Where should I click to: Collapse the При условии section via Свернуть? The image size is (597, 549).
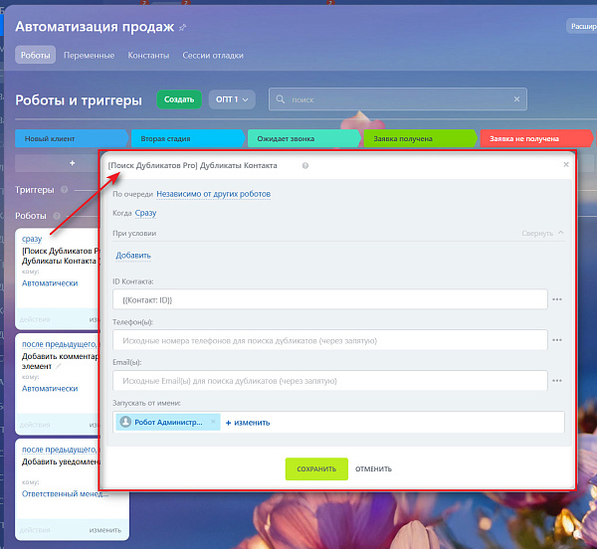(542, 233)
